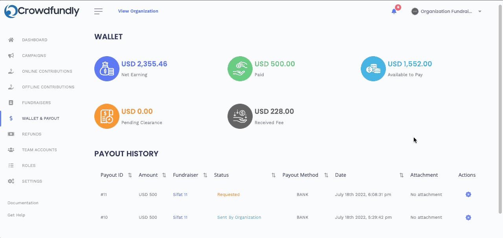Viewport: 503px width, 238px height.
Task: Click the organization avatar icon
Action: click(415, 11)
